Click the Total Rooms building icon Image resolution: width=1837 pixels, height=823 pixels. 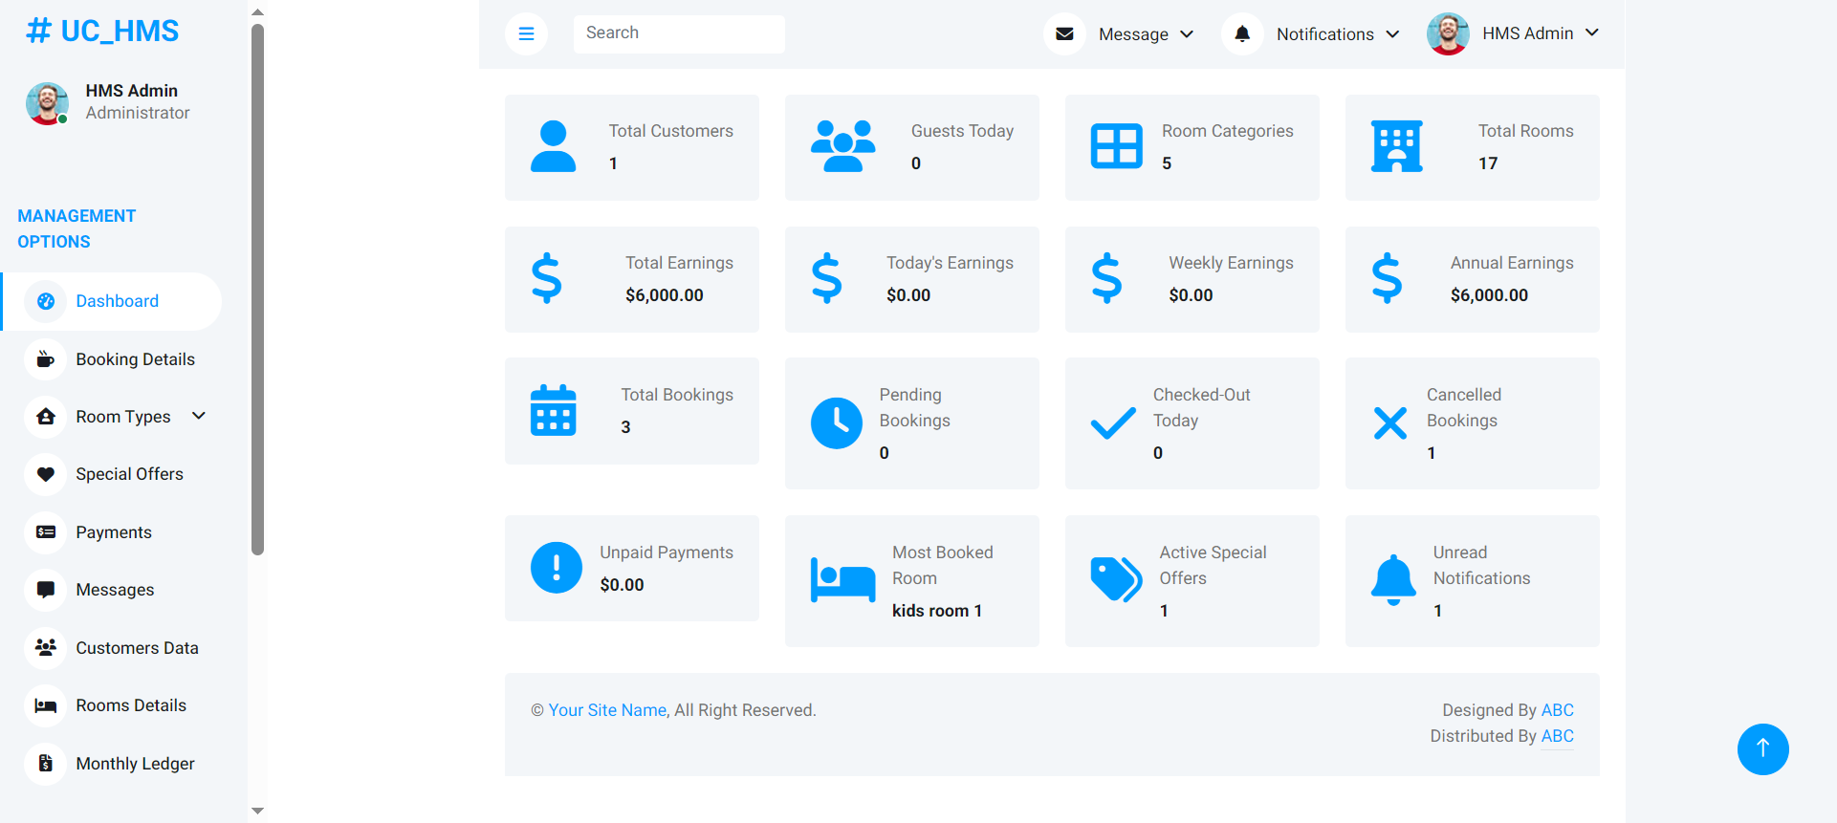[1396, 147]
